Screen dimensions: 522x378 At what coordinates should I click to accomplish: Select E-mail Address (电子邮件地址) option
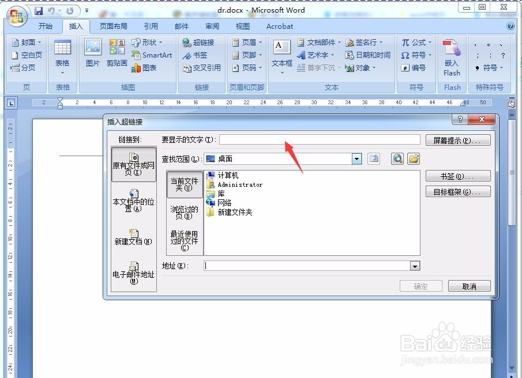[x=133, y=273]
